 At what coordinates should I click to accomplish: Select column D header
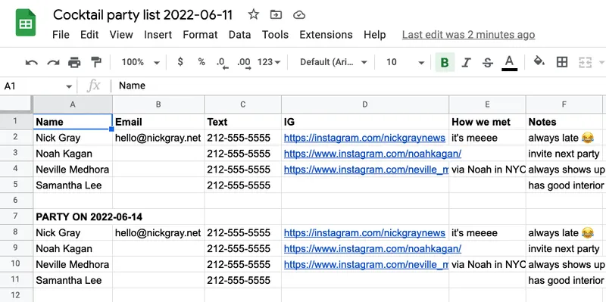coord(365,104)
